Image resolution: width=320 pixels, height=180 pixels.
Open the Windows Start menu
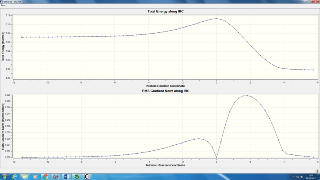[4, 176]
